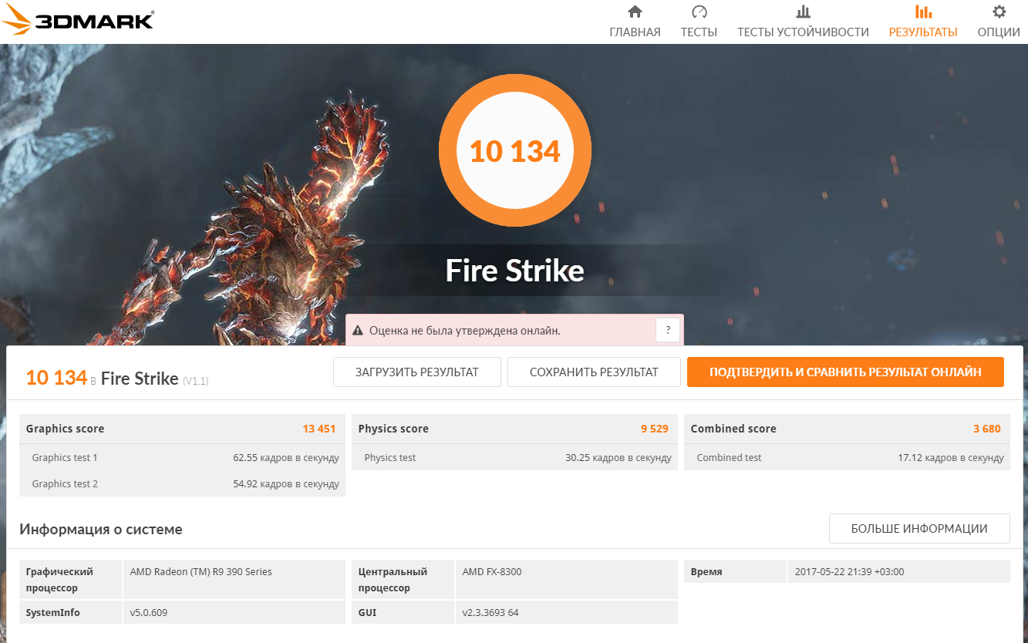
Task: Click the gauge icon above Тесты
Action: [699, 12]
